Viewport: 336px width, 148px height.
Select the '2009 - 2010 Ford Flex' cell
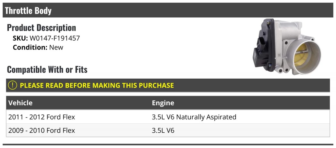coord(42,130)
